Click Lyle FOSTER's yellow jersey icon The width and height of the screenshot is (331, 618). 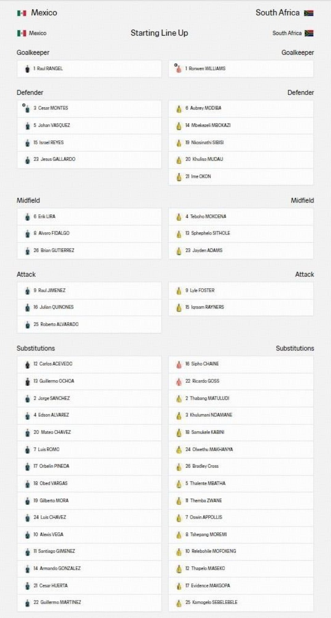(178, 291)
